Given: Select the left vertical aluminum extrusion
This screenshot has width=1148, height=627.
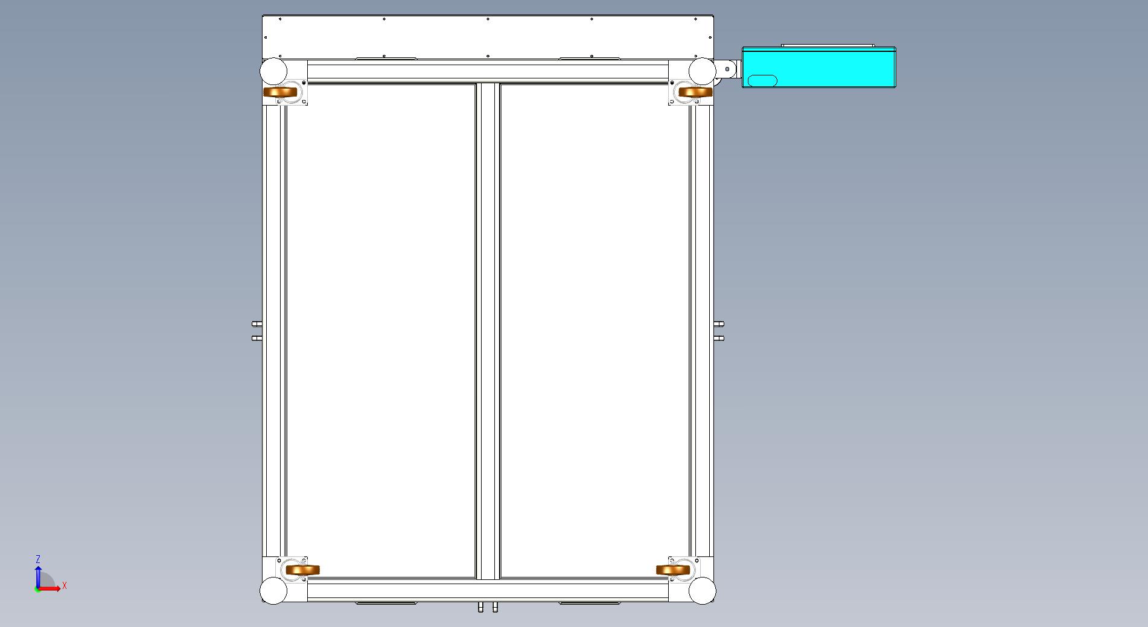Looking at the screenshot, I should [x=275, y=331].
